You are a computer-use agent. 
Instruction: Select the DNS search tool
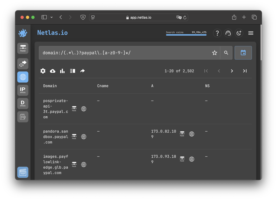pos(23,77)
